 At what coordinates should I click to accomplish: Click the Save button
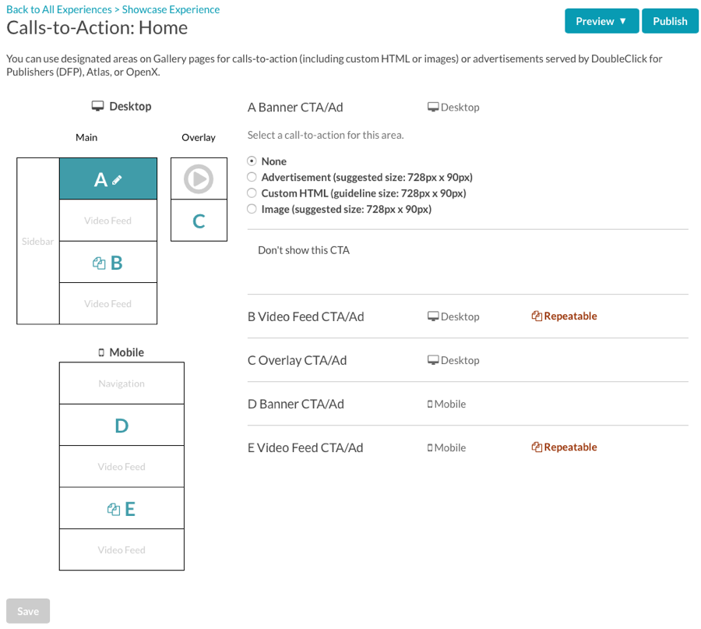coord(28,610)
